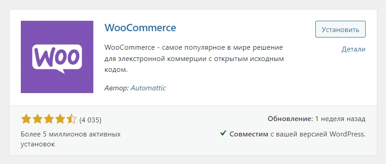Screen dimensions: 386x164
Task: Install the plugin with the Установить button
Action: pos(340,29)
